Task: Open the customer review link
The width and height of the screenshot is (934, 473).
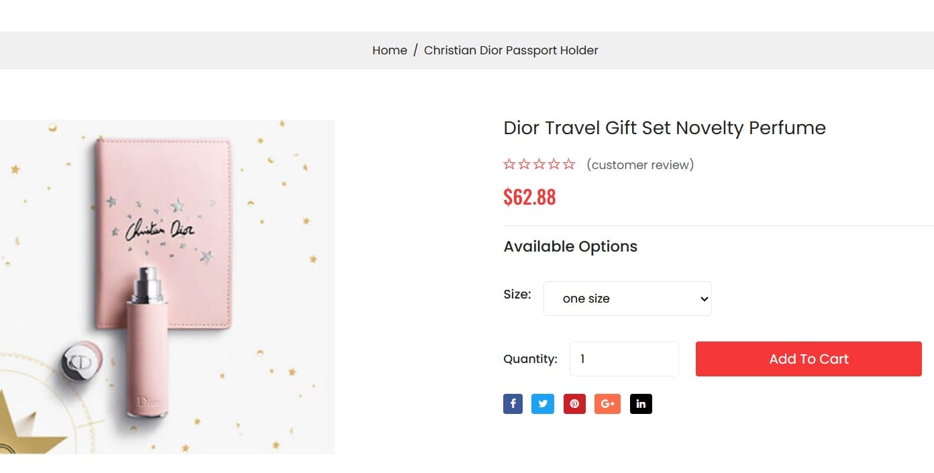Action: coord(640,165)
